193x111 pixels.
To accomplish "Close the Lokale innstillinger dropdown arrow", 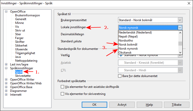I will (180, 28).
